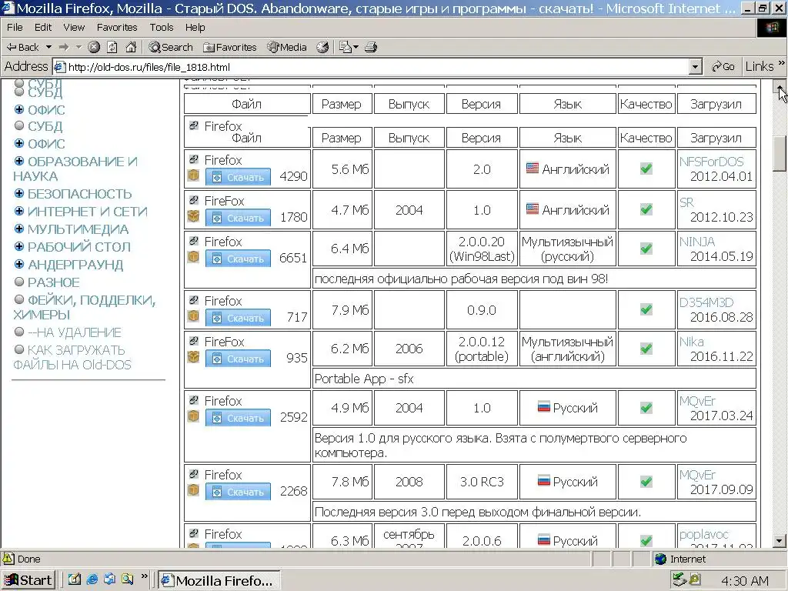The image size is (788, 591).
Task: Open the Media toolbar button
Action: pyautogui.click(x=287, y=47)
